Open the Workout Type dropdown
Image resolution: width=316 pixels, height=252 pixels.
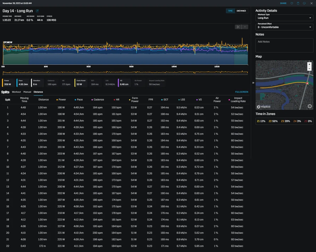[x=284, y=18]
